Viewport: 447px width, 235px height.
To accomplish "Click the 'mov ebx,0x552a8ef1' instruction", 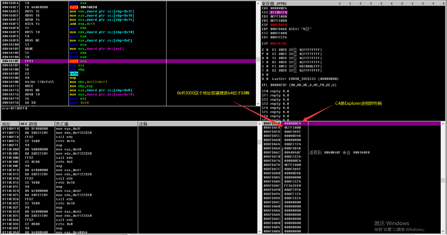I will [88, 82].
